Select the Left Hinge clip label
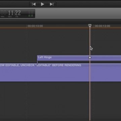The width and height of the screenshot is (121, 121). tap(45, 57)
